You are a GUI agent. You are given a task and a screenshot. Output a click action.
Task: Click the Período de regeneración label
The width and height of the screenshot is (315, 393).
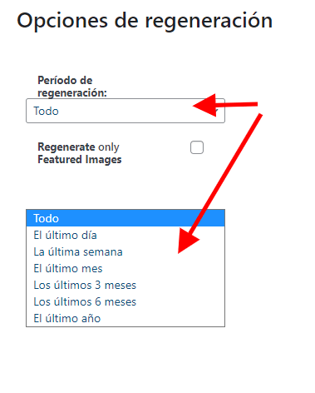(x=72, y=87)
